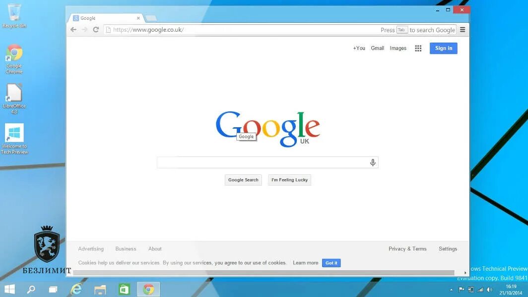Click the Google Search button

[x=243, y=180]
